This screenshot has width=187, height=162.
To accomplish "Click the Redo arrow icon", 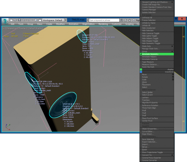I will pos(30,20).
